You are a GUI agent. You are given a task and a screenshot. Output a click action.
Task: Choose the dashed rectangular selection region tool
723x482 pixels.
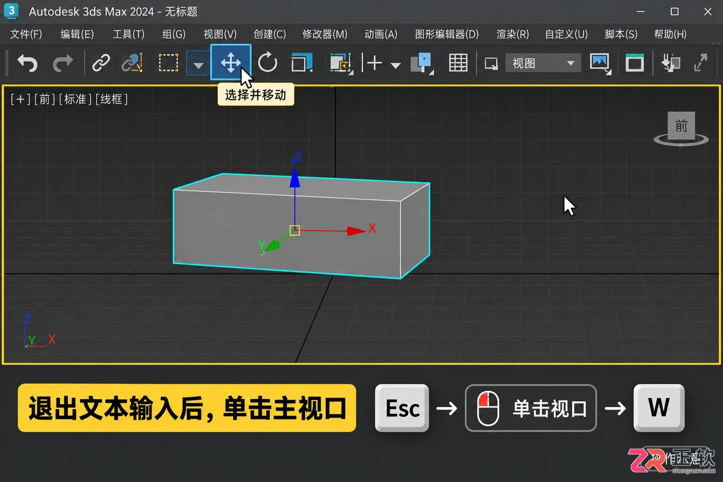(168, 63)
